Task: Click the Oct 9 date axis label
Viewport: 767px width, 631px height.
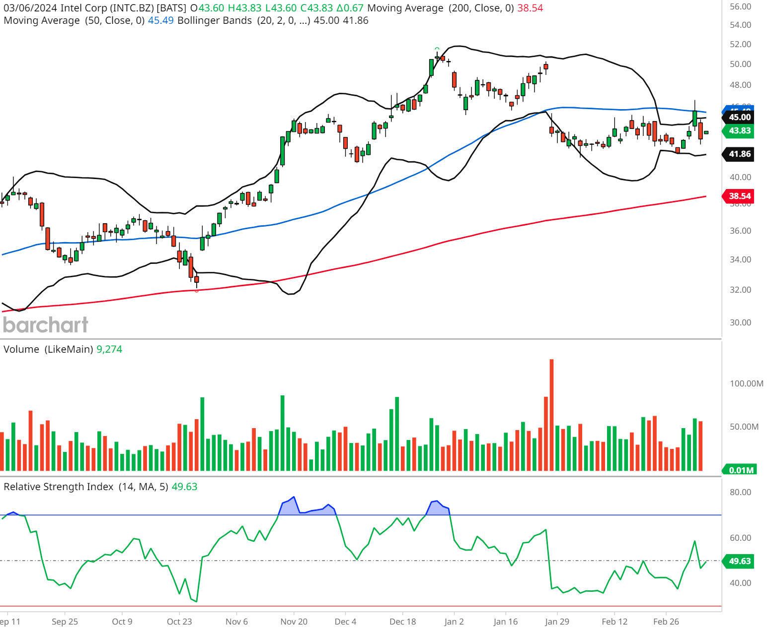Action: tap(122, 622)
